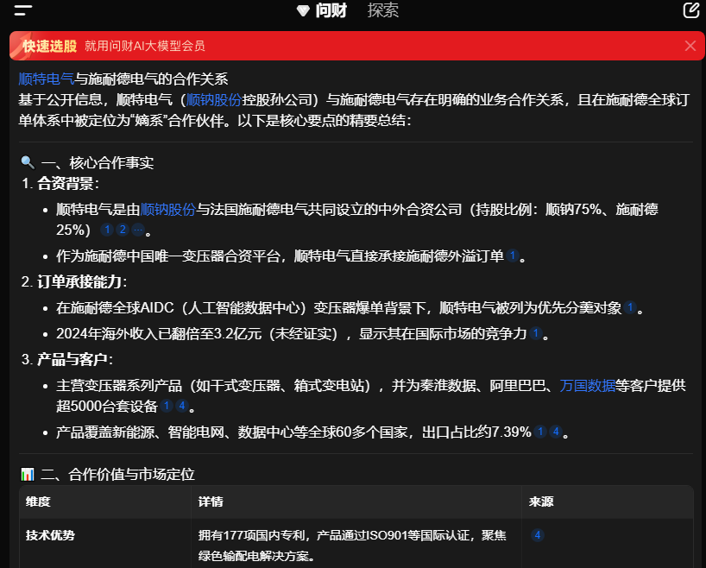This screenshot has width=706, height=568.
Task: Open the 顺钠股份 link in the 合资背景 bullet
Action: (x=168, y=210)
